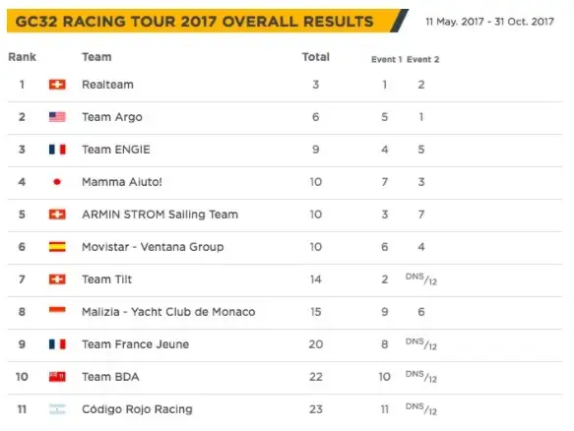574x431 pixels.
Task: Click the French flag beside Team ENGIE
Action: click(57, 150)
